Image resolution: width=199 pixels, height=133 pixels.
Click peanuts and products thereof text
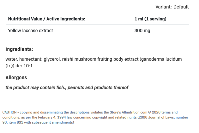[98, 87]
